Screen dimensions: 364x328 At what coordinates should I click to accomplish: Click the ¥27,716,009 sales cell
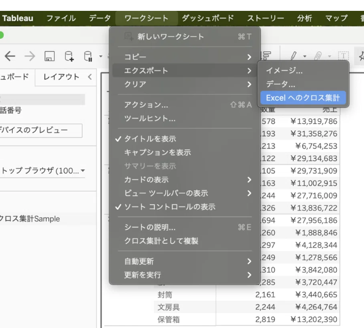(x=314, y=196)
